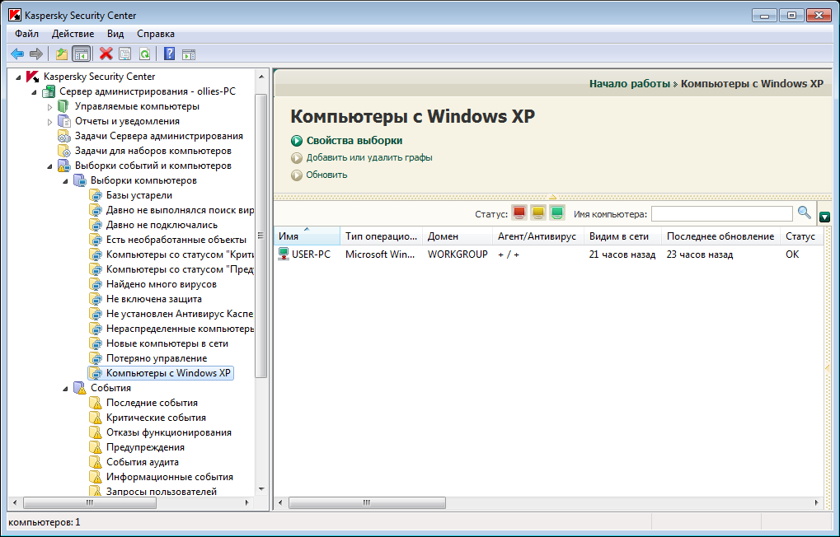Sort by Видим в сети column header
The image size is (840, 537).
[x=623, y=236]
